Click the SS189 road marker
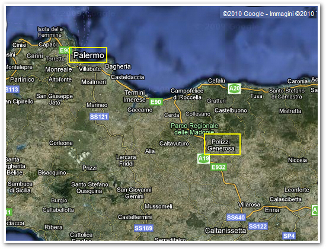 (143, 228)
